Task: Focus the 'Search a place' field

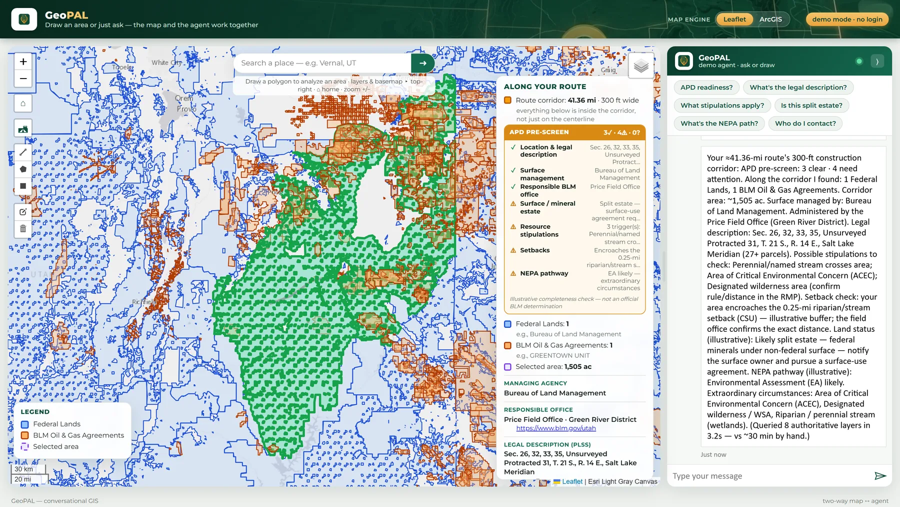Action: 322,63
